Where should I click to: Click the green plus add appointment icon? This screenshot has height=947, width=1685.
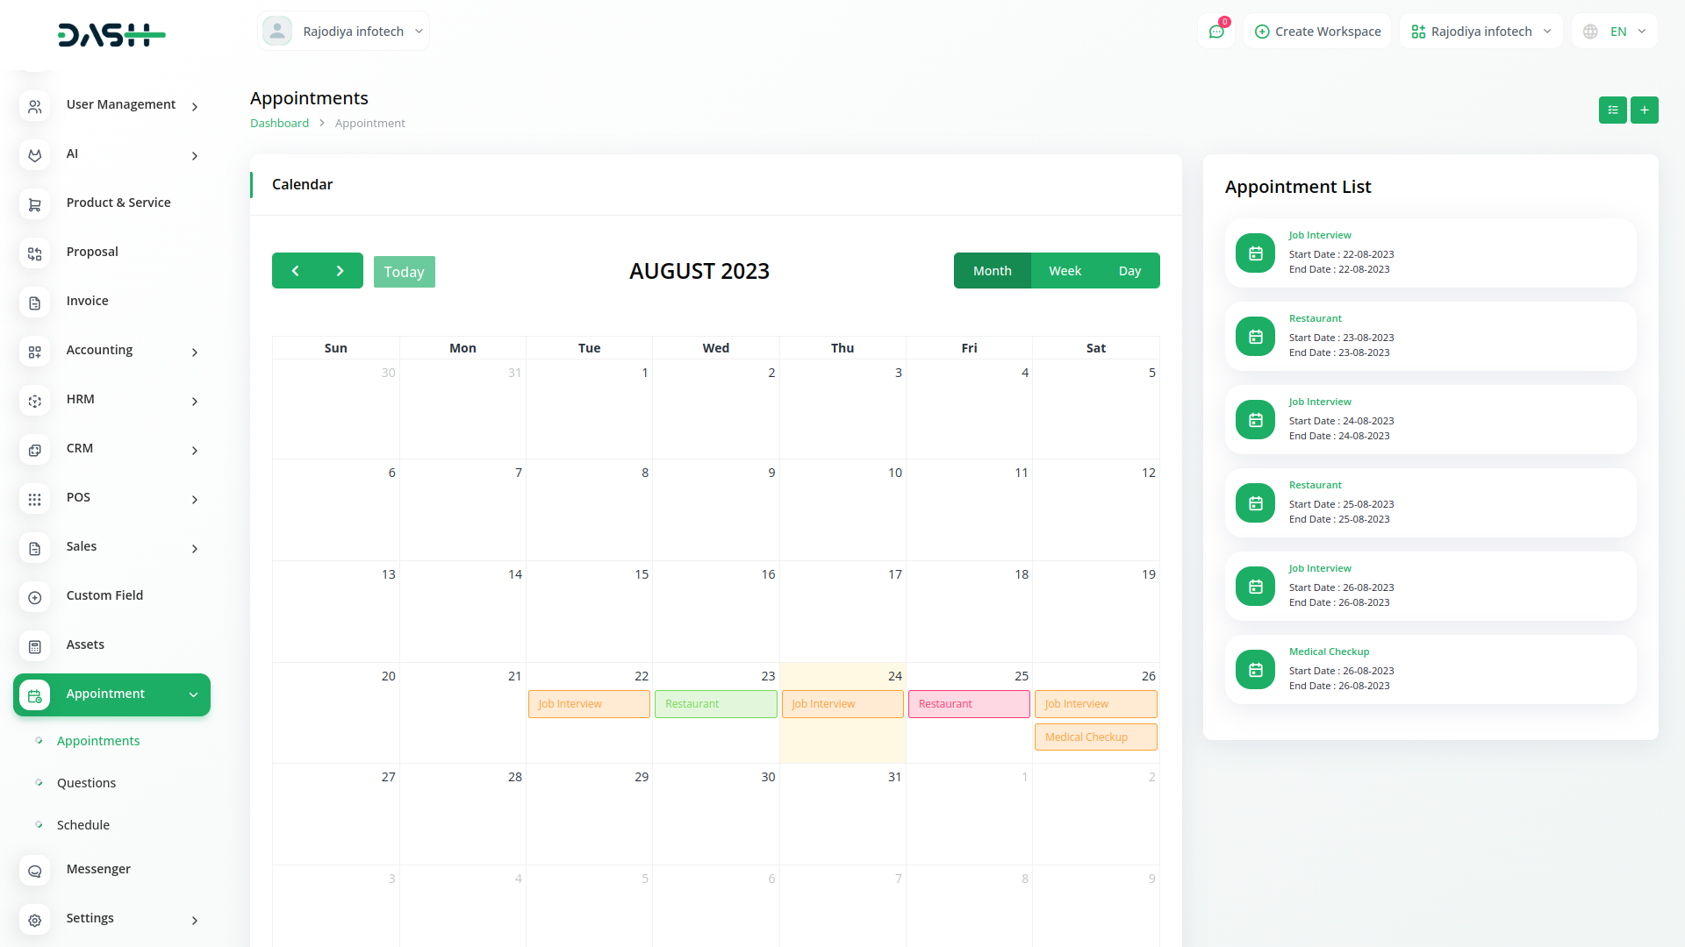tap(1644, 110)
